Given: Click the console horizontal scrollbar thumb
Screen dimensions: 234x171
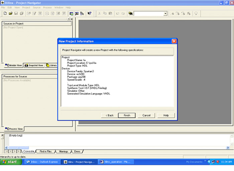Looking at the screenshot, I should [19, 148].
